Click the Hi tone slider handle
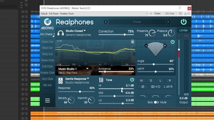The width and height of the screenshot is (214, 120). [122, 89]
